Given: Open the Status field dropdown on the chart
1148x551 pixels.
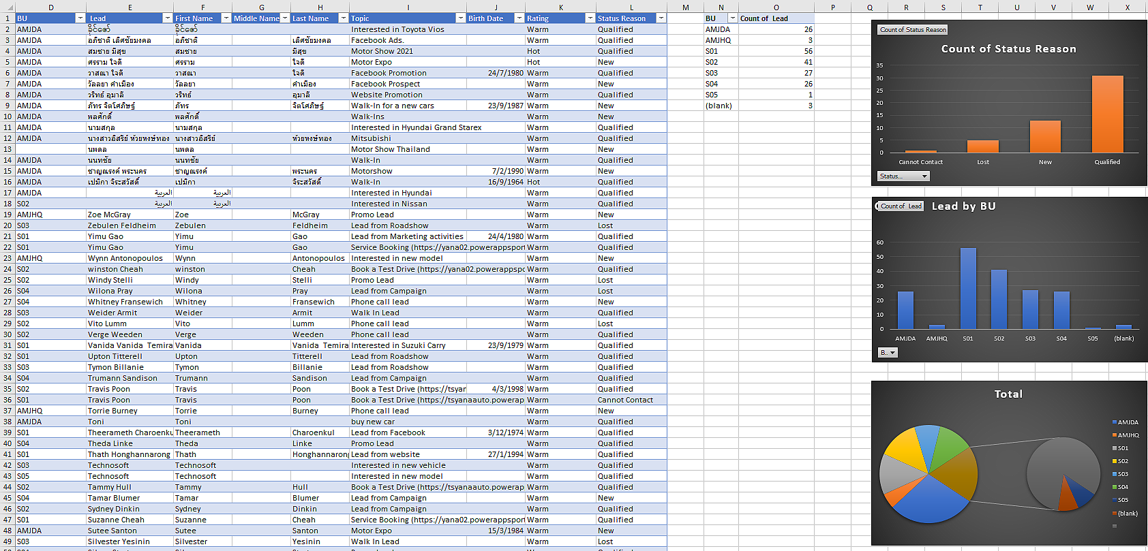Looking at the screenshot, I should (x=903, y=176).
